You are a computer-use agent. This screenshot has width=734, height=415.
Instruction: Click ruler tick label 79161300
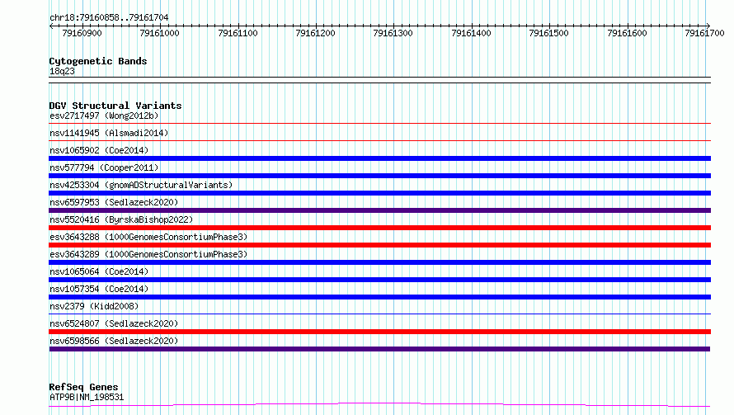[393, 33]
